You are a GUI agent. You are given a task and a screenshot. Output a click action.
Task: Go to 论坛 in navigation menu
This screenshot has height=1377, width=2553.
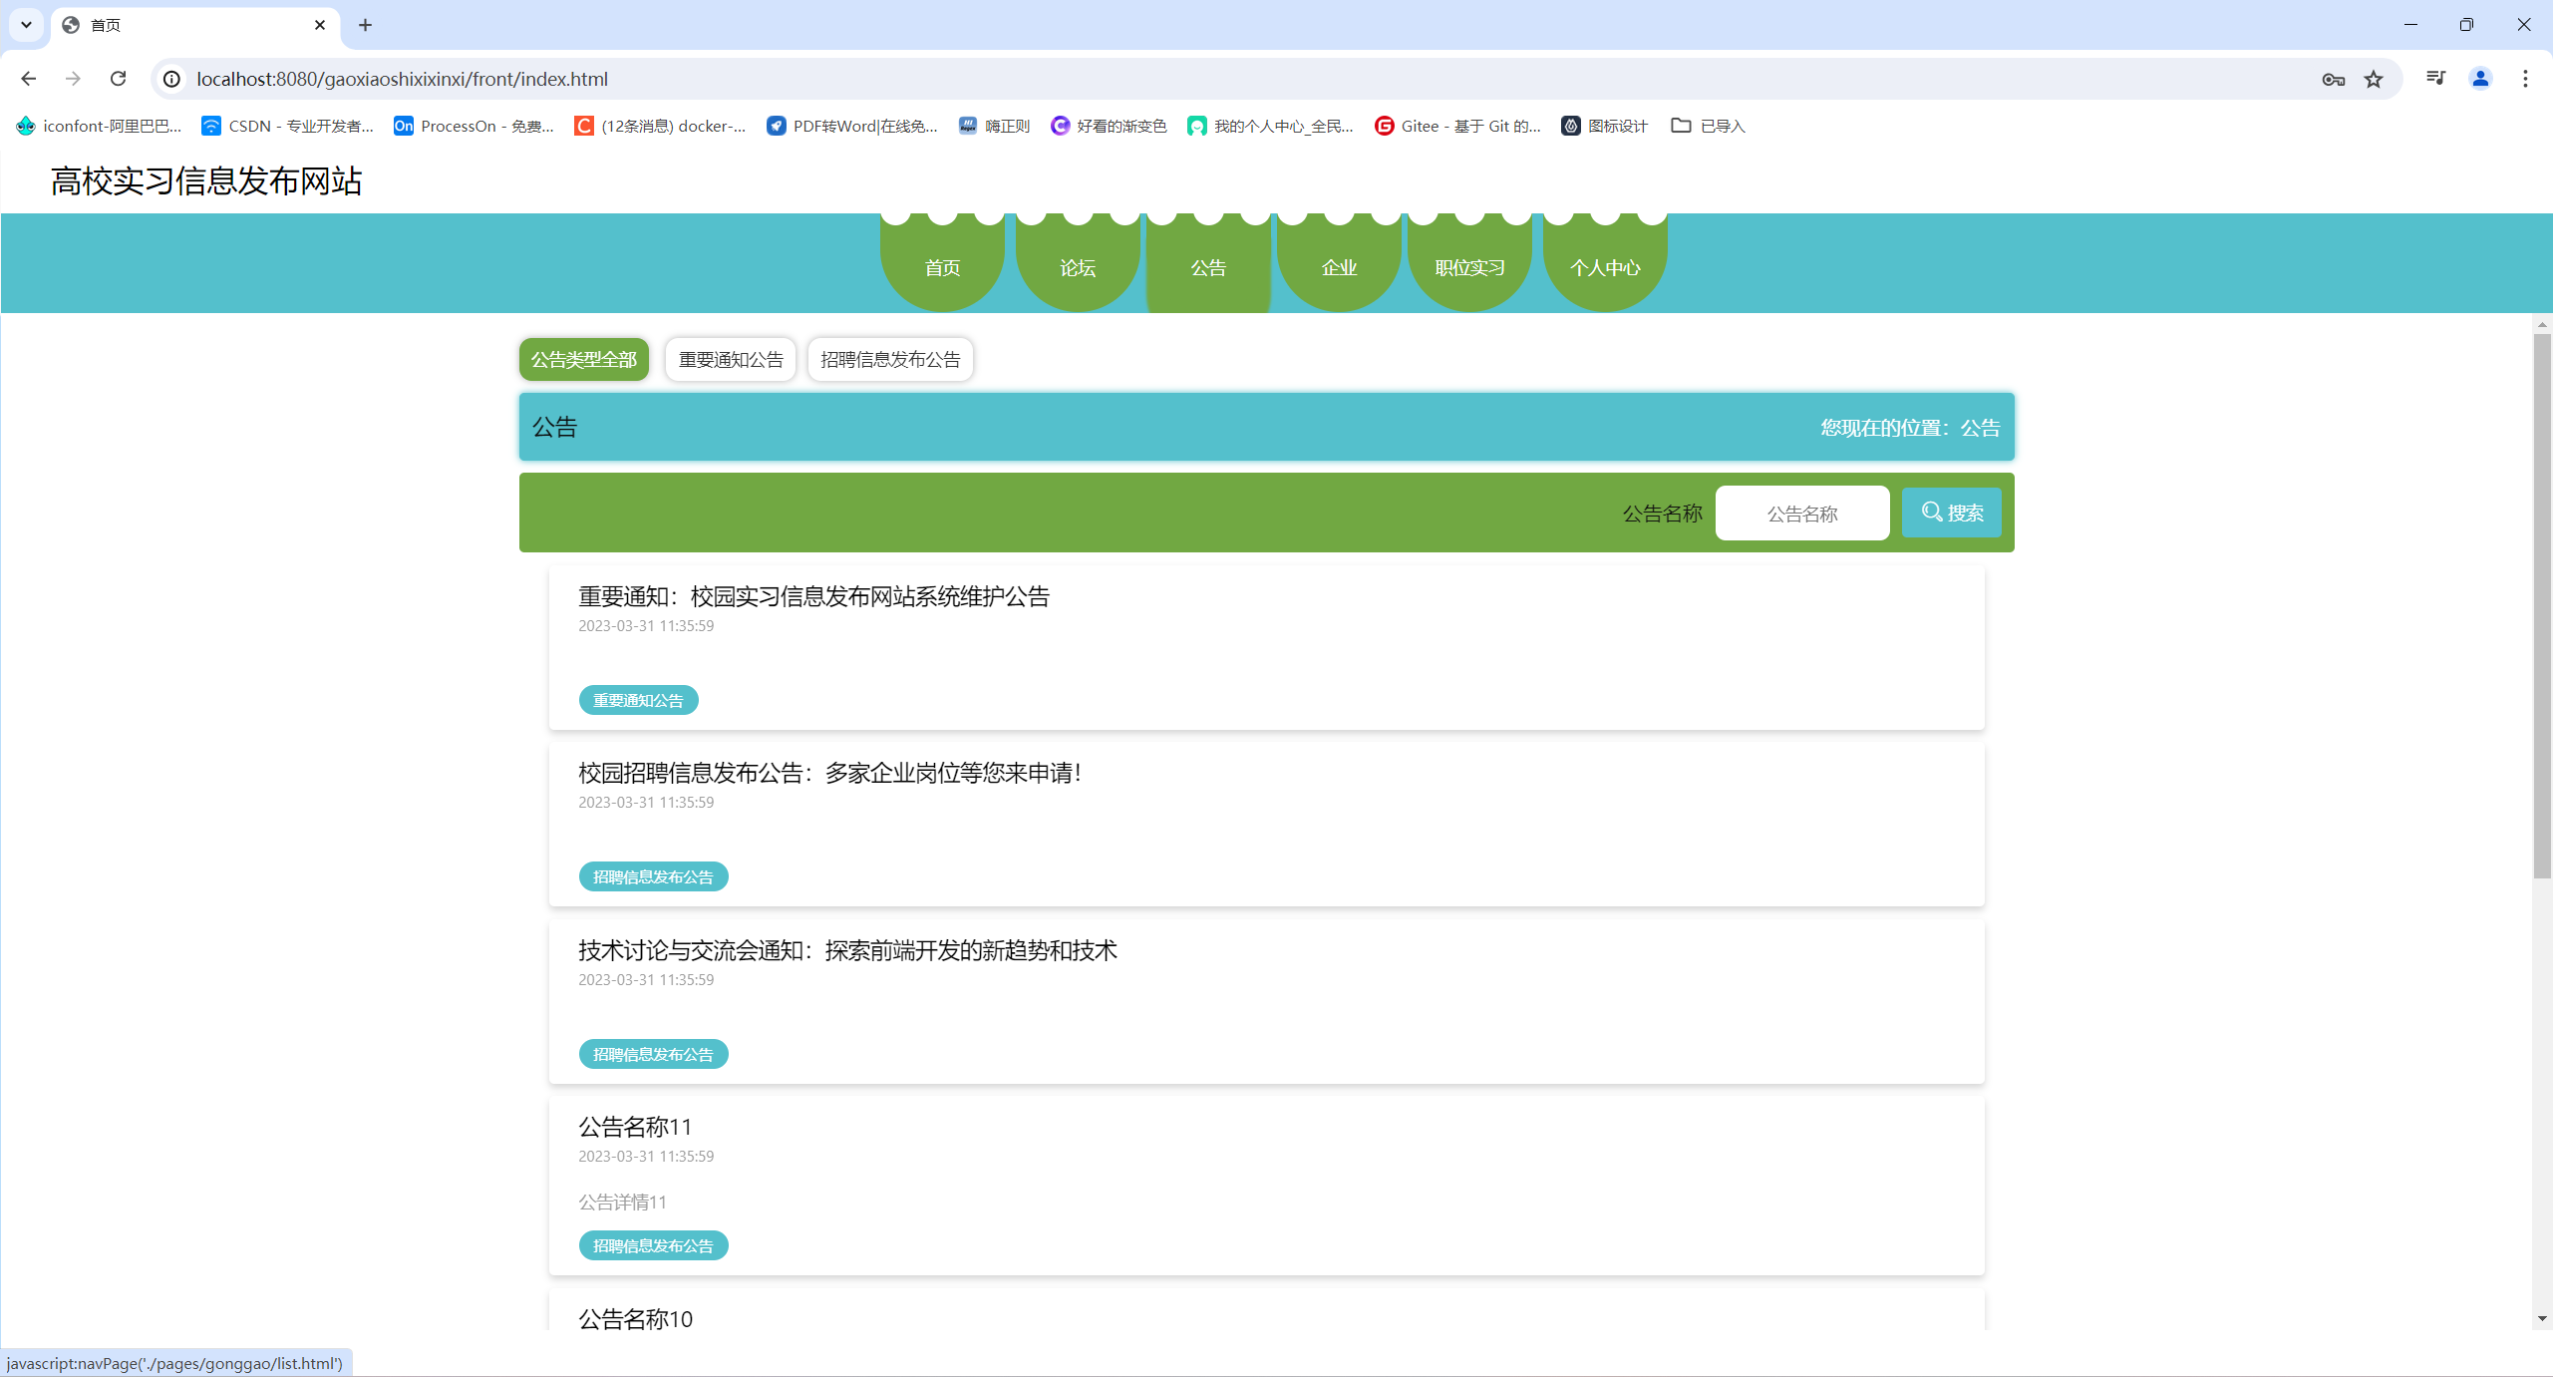pos(1077,267)
